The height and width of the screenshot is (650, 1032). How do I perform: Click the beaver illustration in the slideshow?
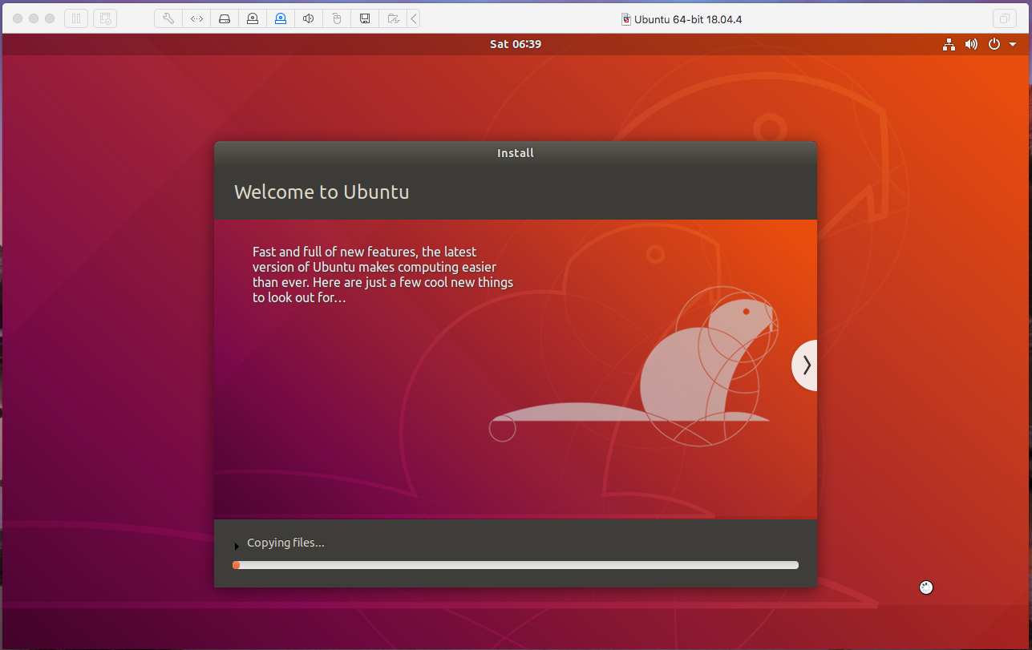[635, 365]
